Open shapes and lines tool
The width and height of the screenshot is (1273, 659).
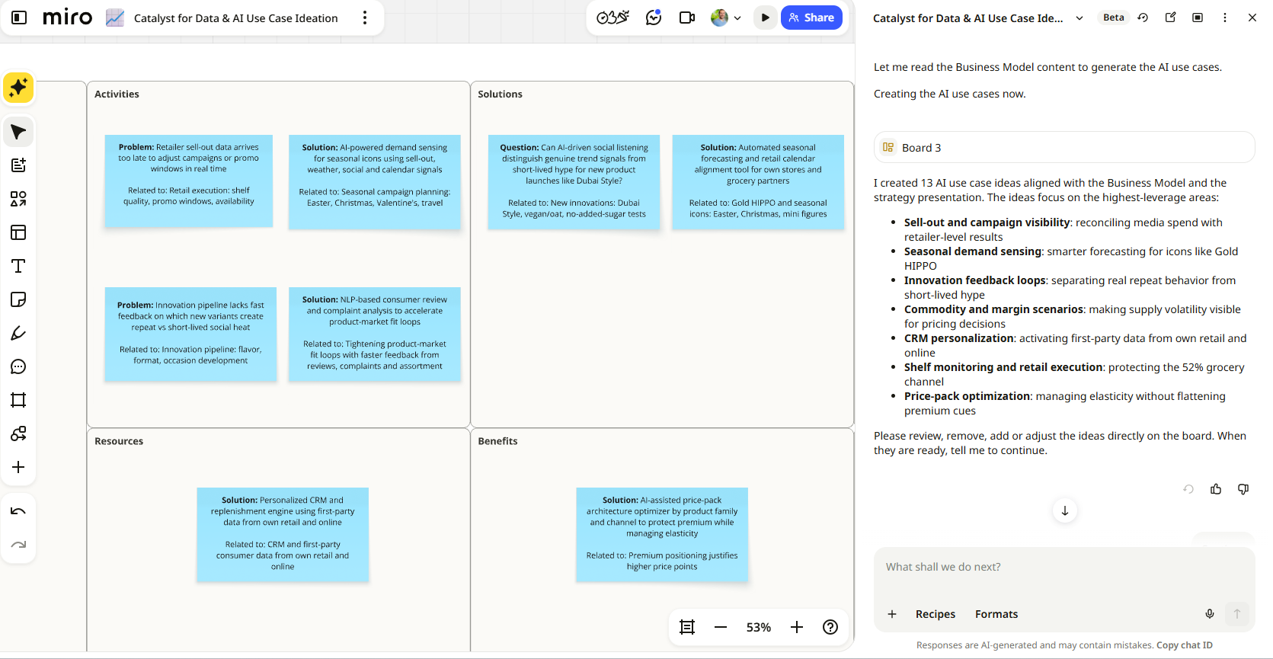[18, 199]
